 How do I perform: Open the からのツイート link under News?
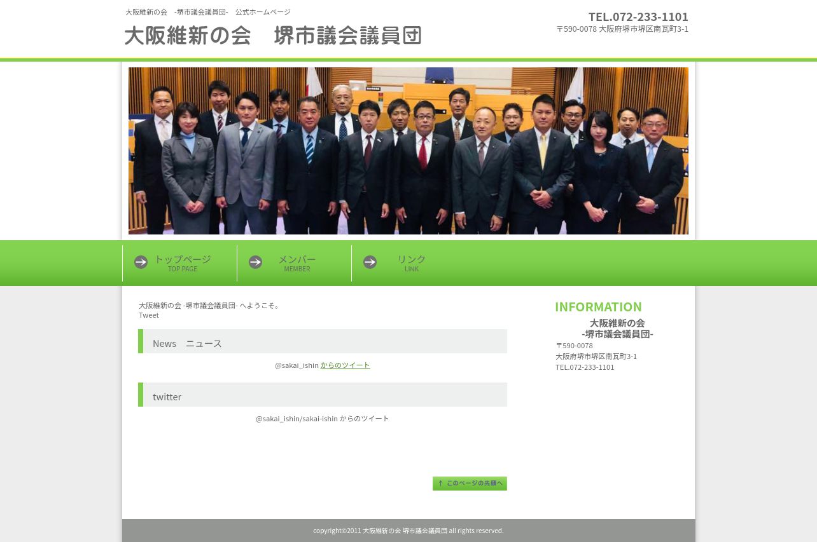click(345, 365)
